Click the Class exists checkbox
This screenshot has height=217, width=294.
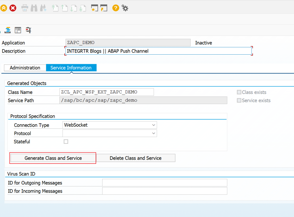tap(239, 92)
